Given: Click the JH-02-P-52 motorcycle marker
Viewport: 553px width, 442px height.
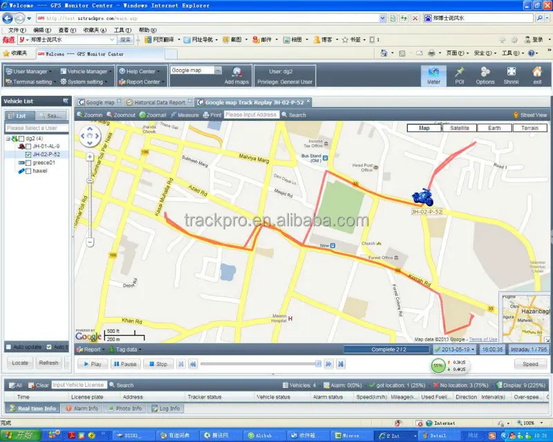Looking at the screenshot, I should 422,198.
